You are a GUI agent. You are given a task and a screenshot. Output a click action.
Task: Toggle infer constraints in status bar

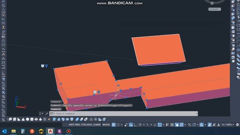pos(126,125)
